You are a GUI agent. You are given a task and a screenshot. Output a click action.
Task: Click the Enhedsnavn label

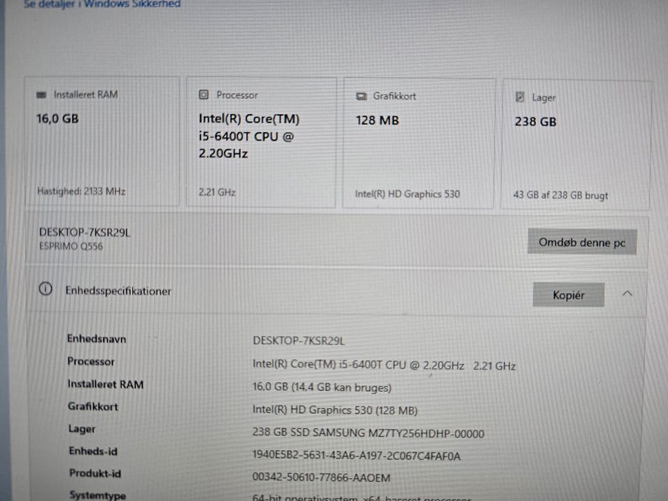(97, 339)
